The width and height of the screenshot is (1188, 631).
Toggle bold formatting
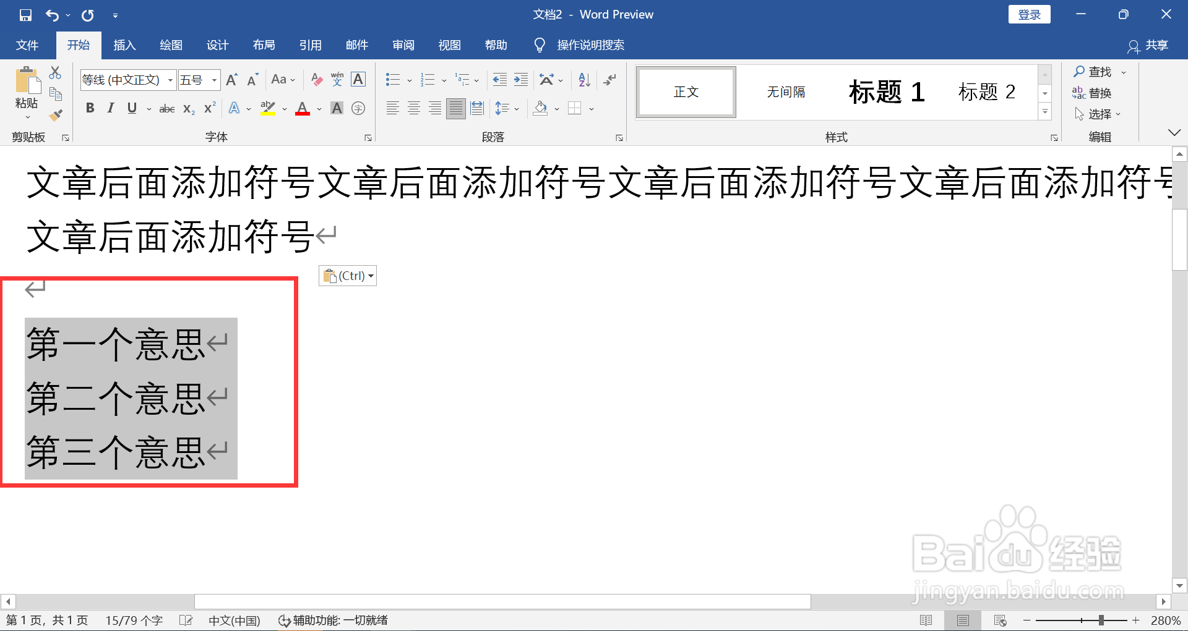pos(90,109)
